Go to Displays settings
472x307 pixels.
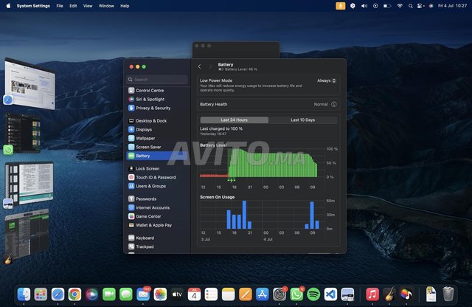pos(145,129)
